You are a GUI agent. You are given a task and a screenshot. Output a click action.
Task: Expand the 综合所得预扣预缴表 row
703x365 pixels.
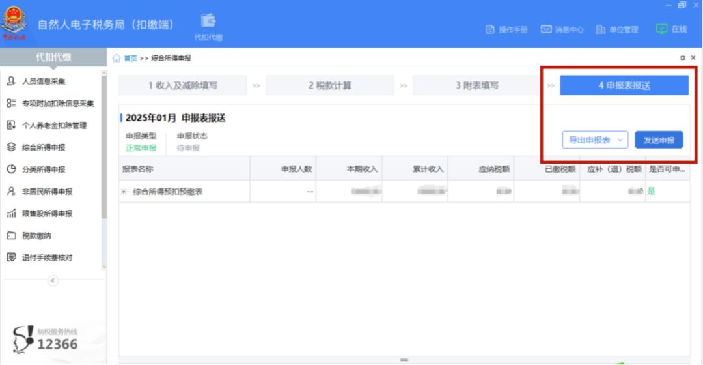click(124, 192)
